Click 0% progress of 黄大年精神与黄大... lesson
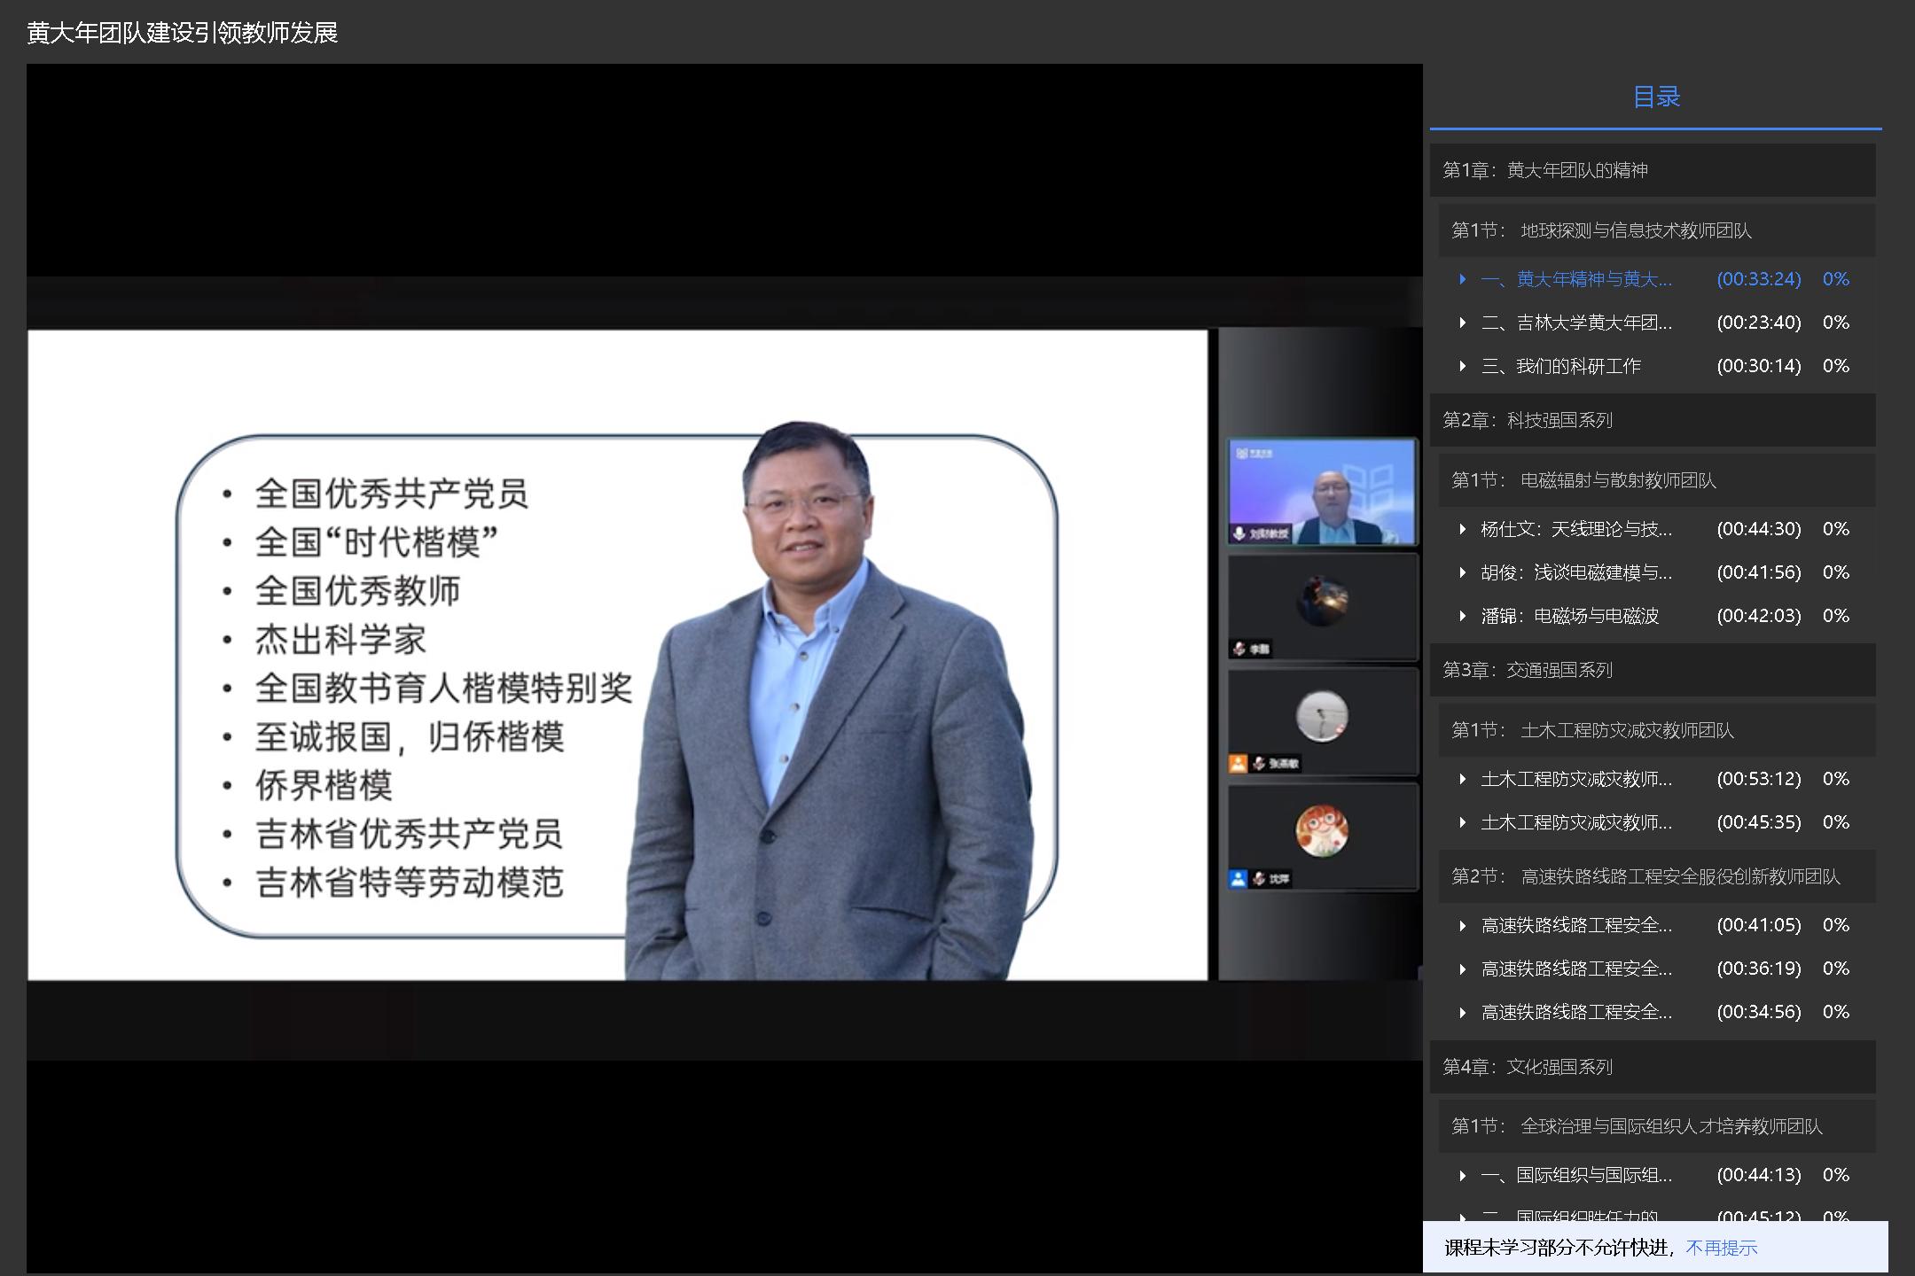 tap(1836, 279)
